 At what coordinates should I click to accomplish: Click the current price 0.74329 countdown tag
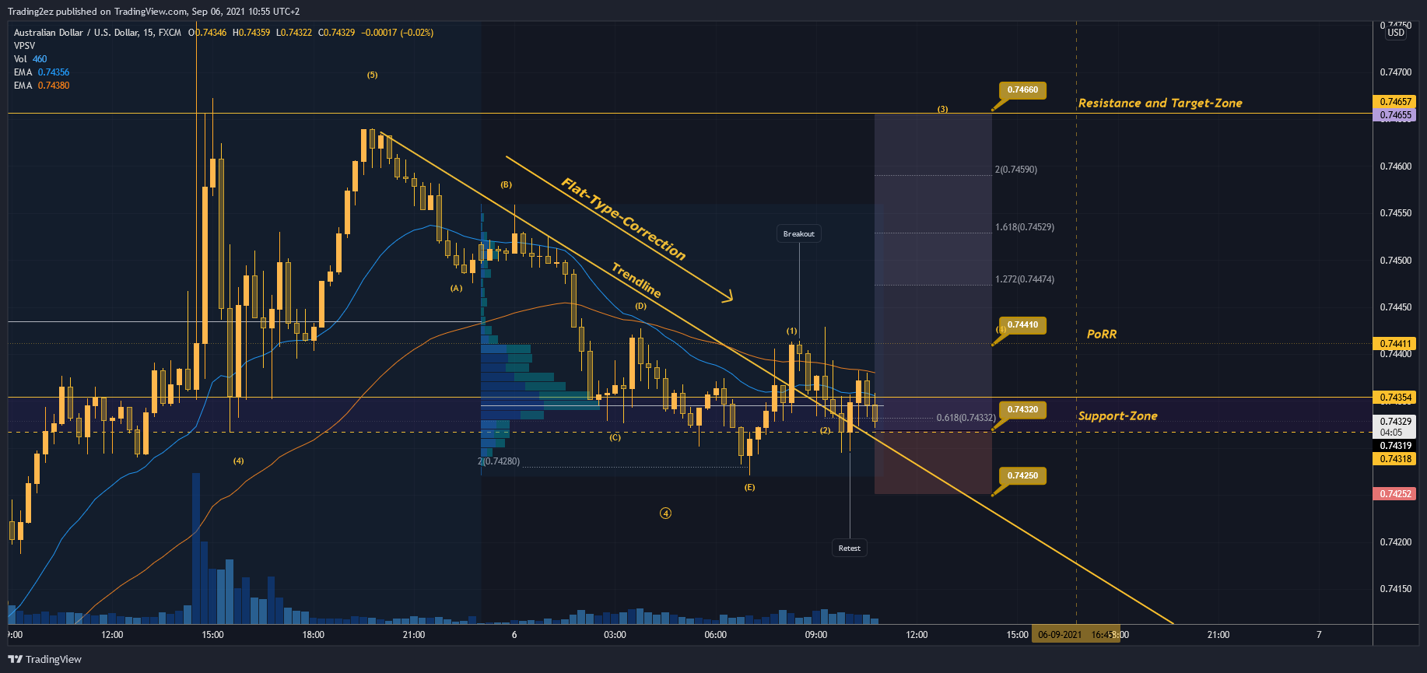[1396, 426]
